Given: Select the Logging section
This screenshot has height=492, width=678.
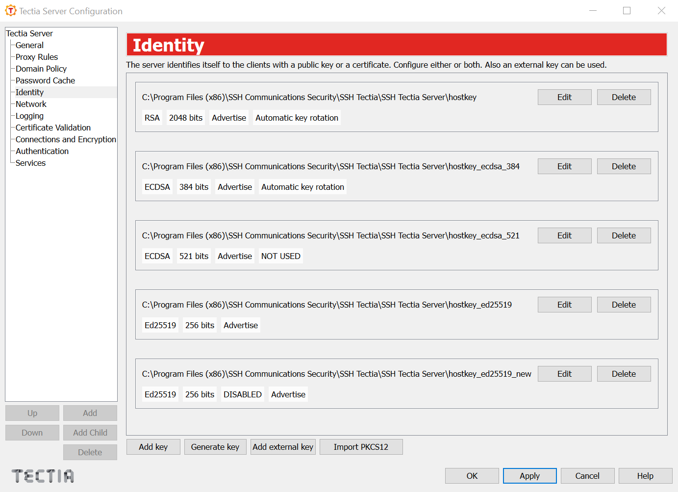Looking at the screenshot, I should point(29,115).
